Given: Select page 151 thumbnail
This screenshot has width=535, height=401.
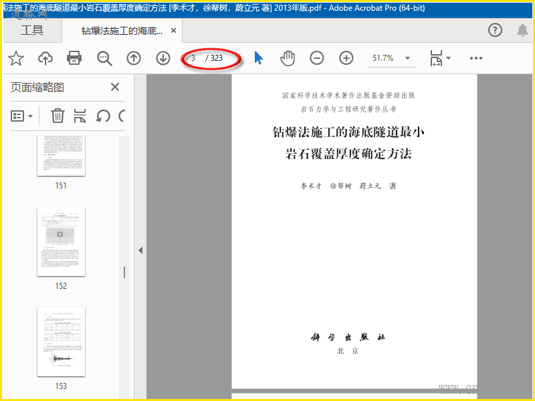Looking at the screenshot, I should [61, 156].
